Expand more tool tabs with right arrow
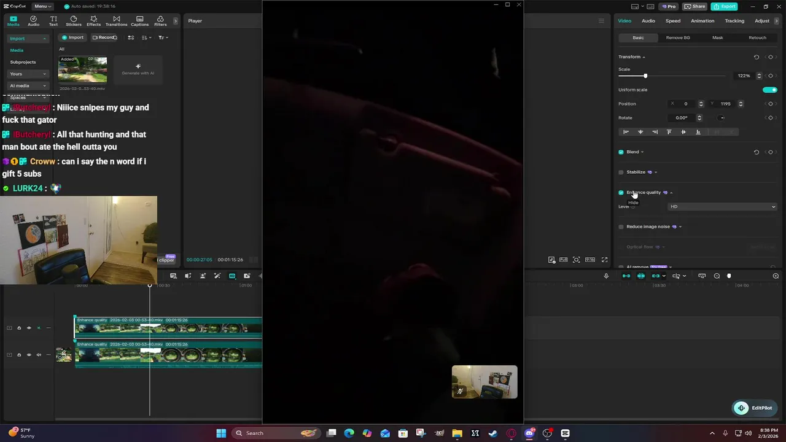Viewport: 786px width, 442px height. click(x=175, y=21)
